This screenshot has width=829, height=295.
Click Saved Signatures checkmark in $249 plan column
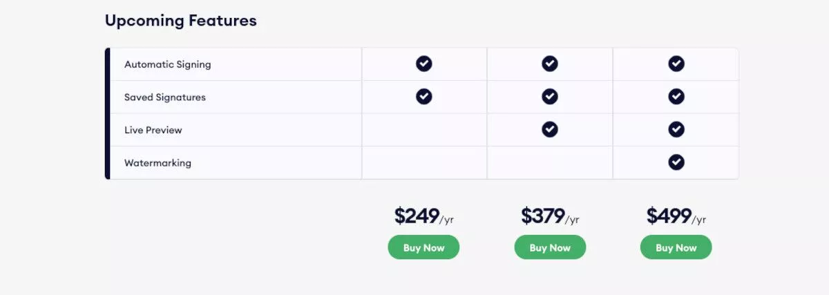[423, 97]
